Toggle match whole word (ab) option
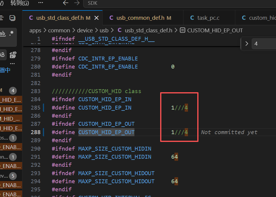 tap(3, 33)
